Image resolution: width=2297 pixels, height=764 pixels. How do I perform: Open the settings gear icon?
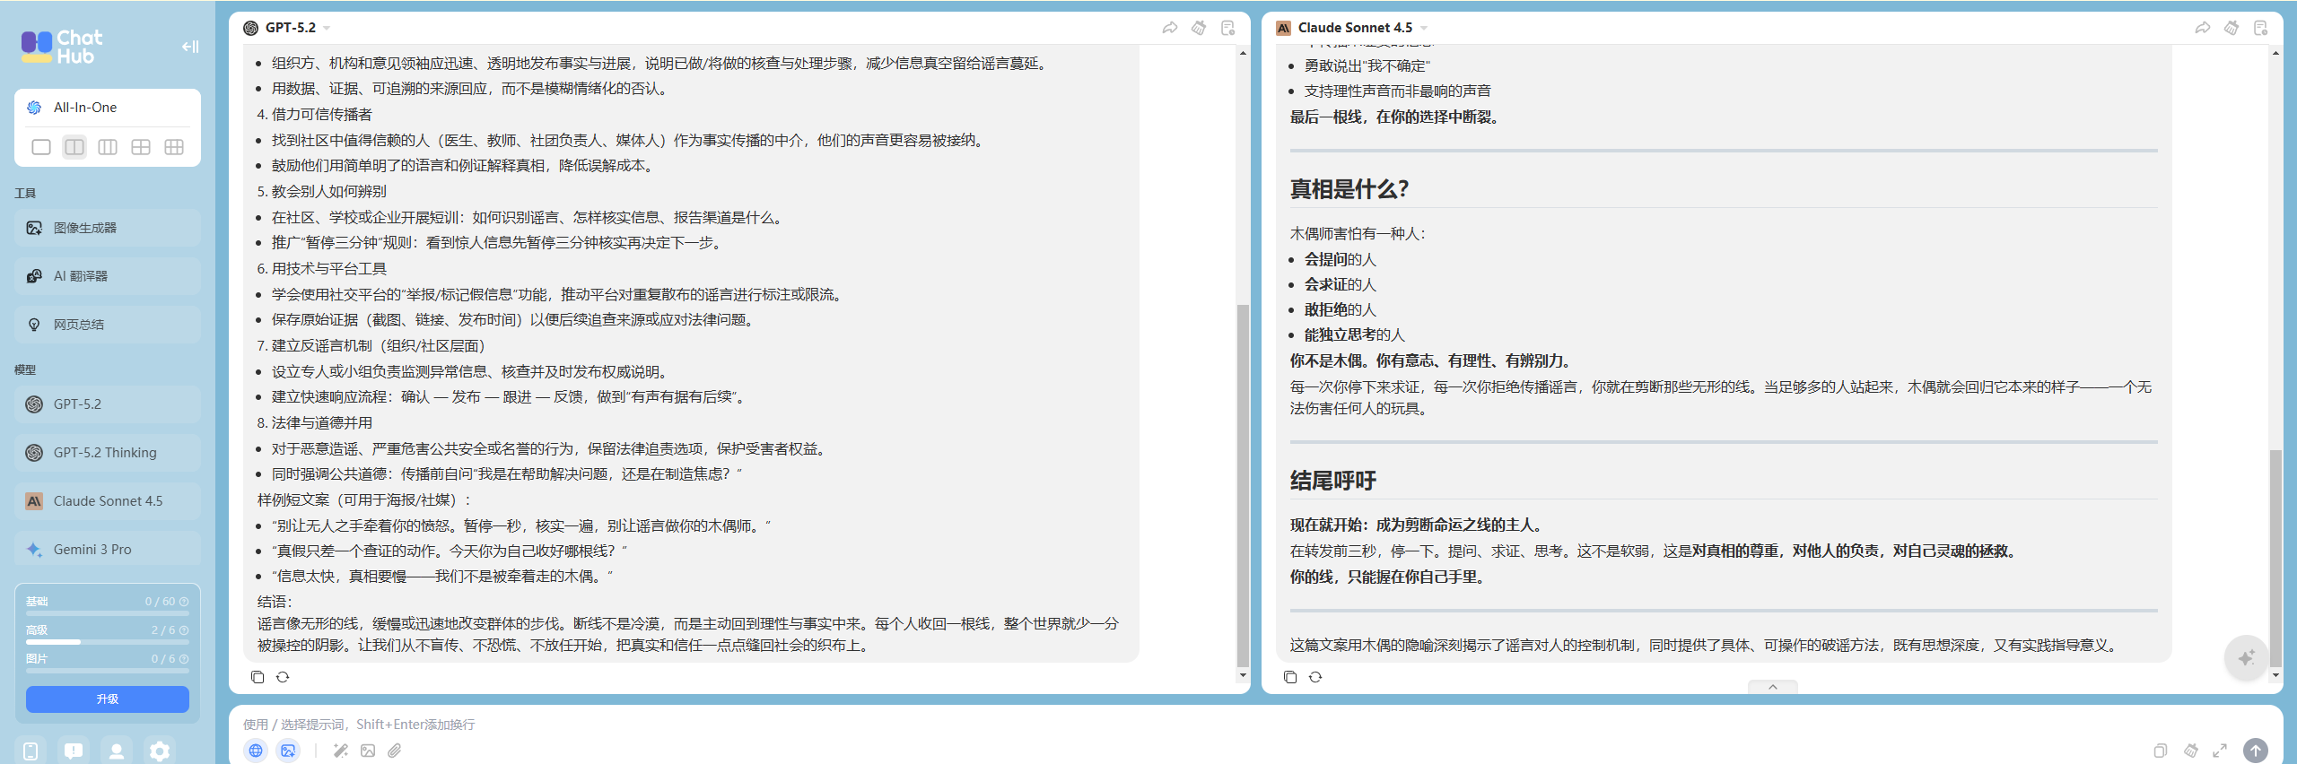tap(160, 751)
